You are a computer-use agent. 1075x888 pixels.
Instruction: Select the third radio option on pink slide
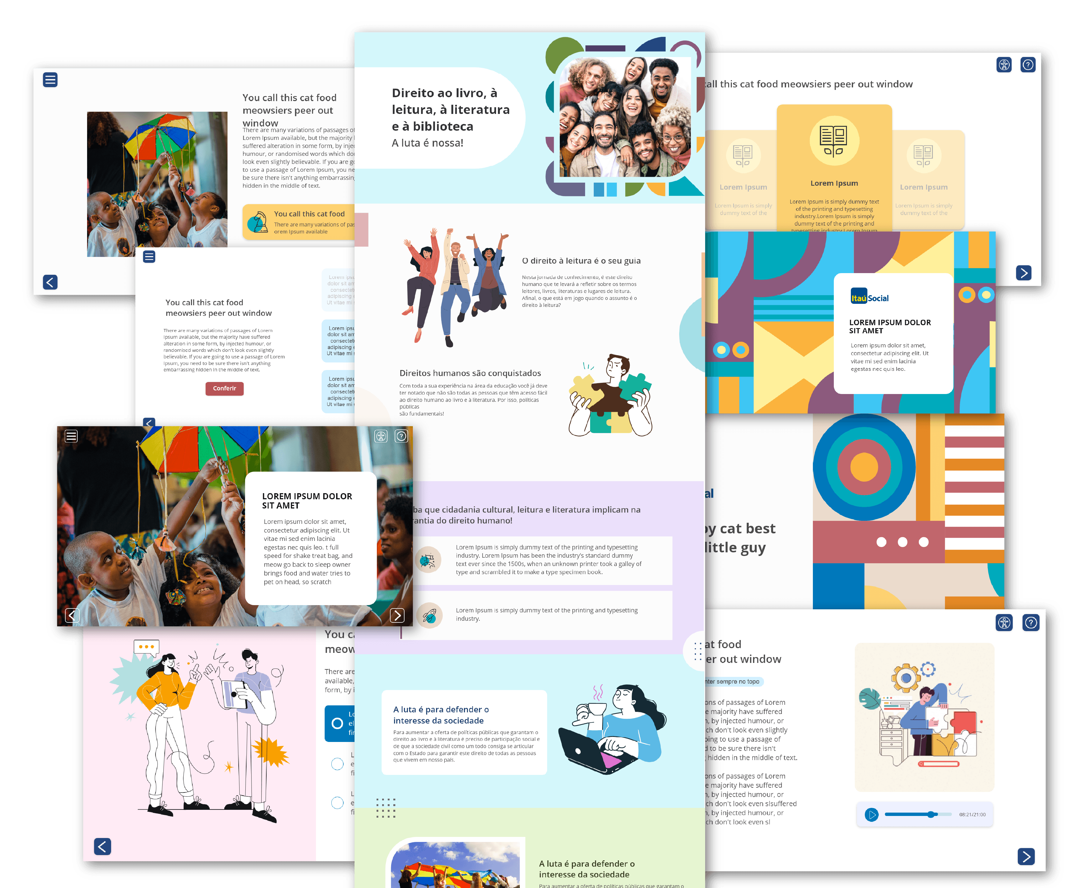[x=337, y=803]
